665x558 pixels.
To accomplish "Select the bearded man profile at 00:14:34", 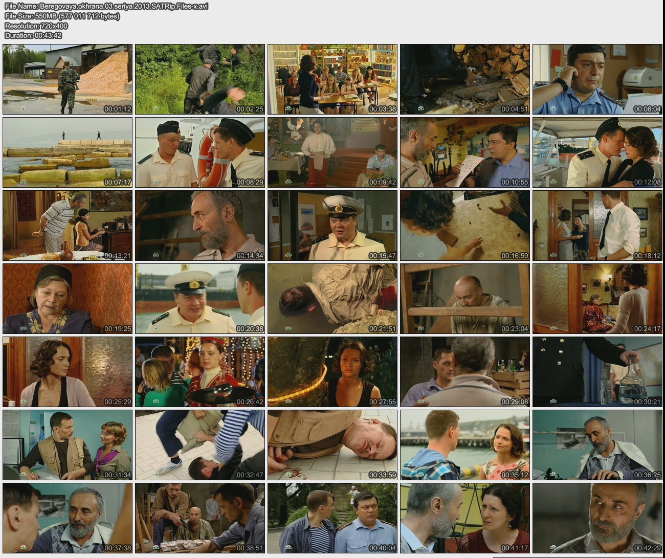I will pos(200,226).
